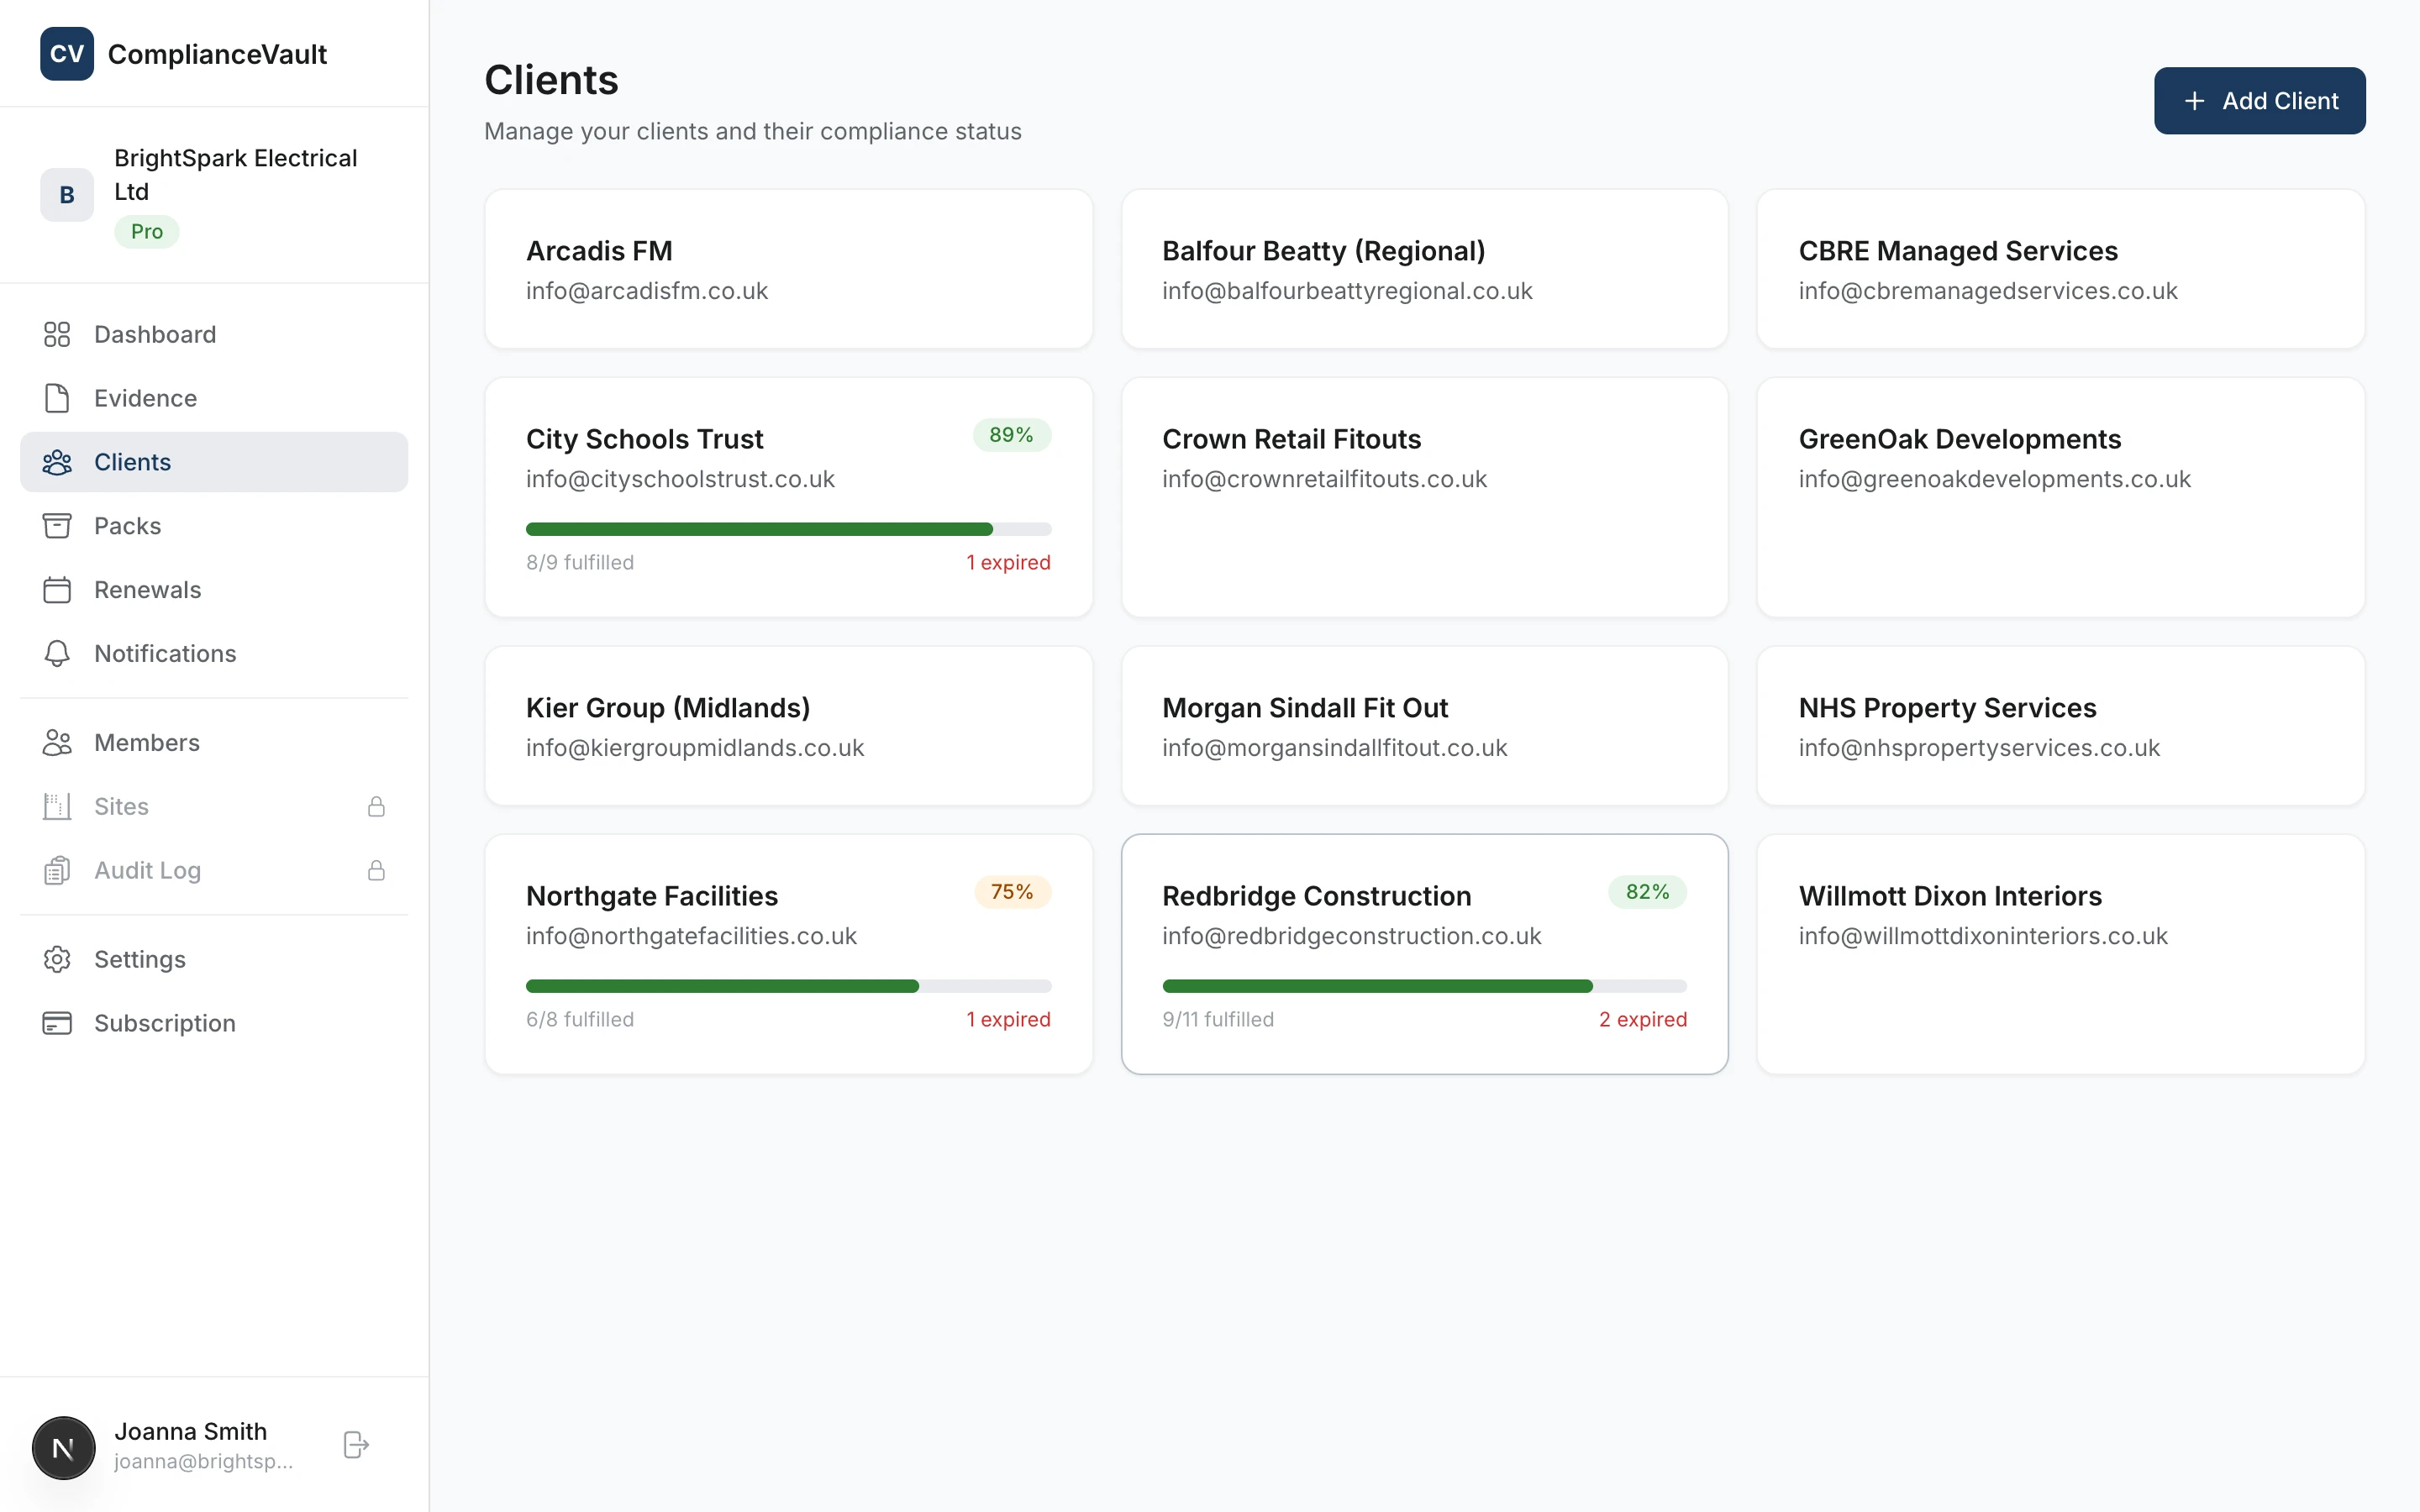Open the Settings gear icon

pyautogui.click(x=57, y=959)
